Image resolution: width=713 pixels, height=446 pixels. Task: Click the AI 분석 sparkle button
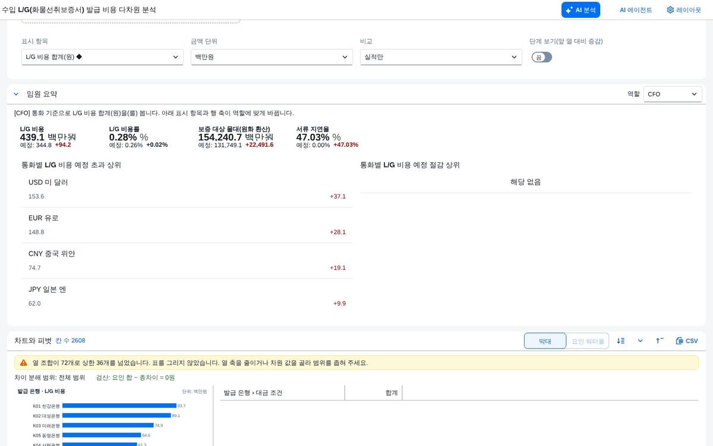pyautogui.click(x=581, y=10)
